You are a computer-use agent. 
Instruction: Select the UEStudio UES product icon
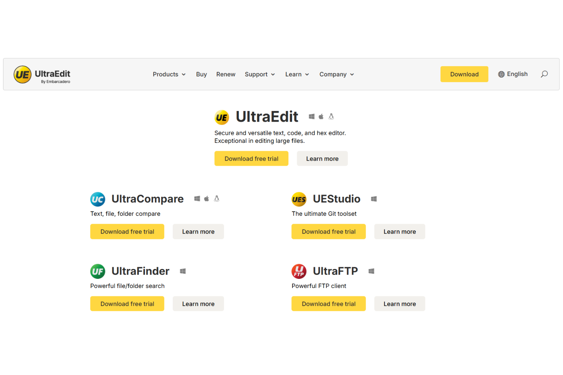pos(299,199)
